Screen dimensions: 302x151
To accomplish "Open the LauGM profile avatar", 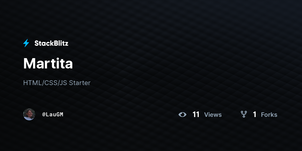I will point(29,114).
